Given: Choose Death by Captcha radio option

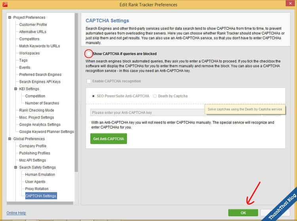Looking at the screenshot, I should 155,96.
